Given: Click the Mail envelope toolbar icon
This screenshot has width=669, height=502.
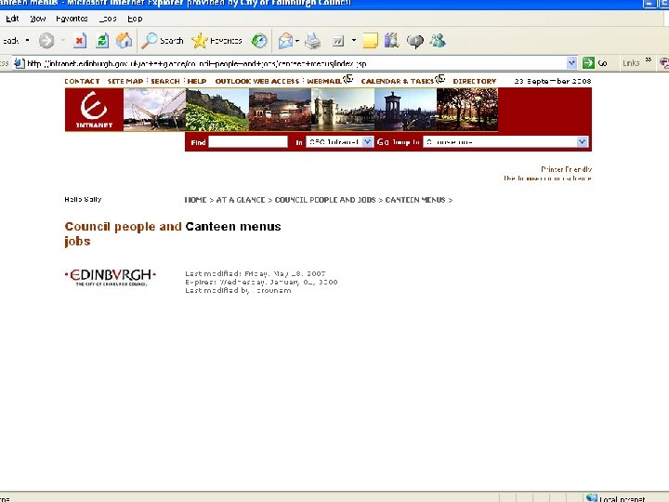Looking at the screenshot, I should (x=285, y=41).
